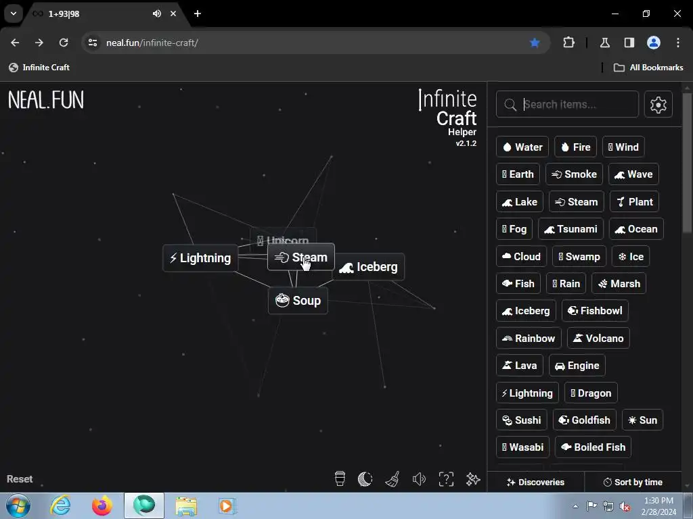Click the question mark frame icon
Screen dimensions: 693x519
tap(446, 479)
